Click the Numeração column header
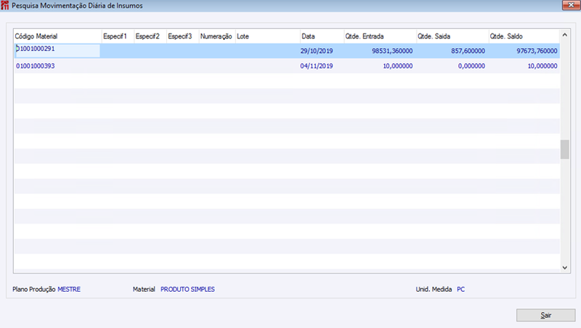The image size is (581, 328). [217, 36]
